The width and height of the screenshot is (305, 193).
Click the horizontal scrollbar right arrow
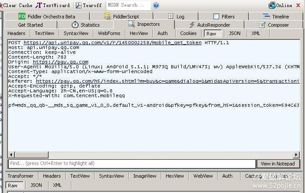[x=296, y=154]
